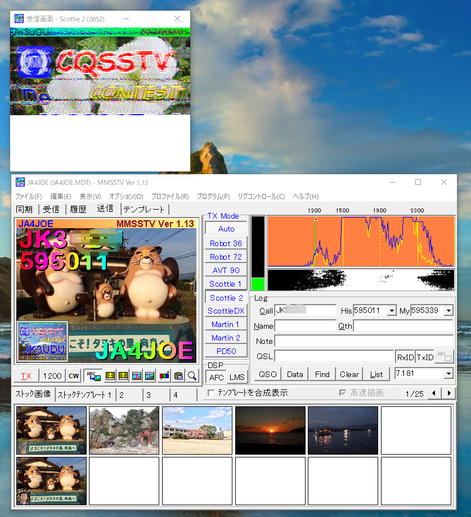Open the His report 595011 dropdown
Viewport: 471px width, 517px height.
pyautogui.click(x=391, y=310)
